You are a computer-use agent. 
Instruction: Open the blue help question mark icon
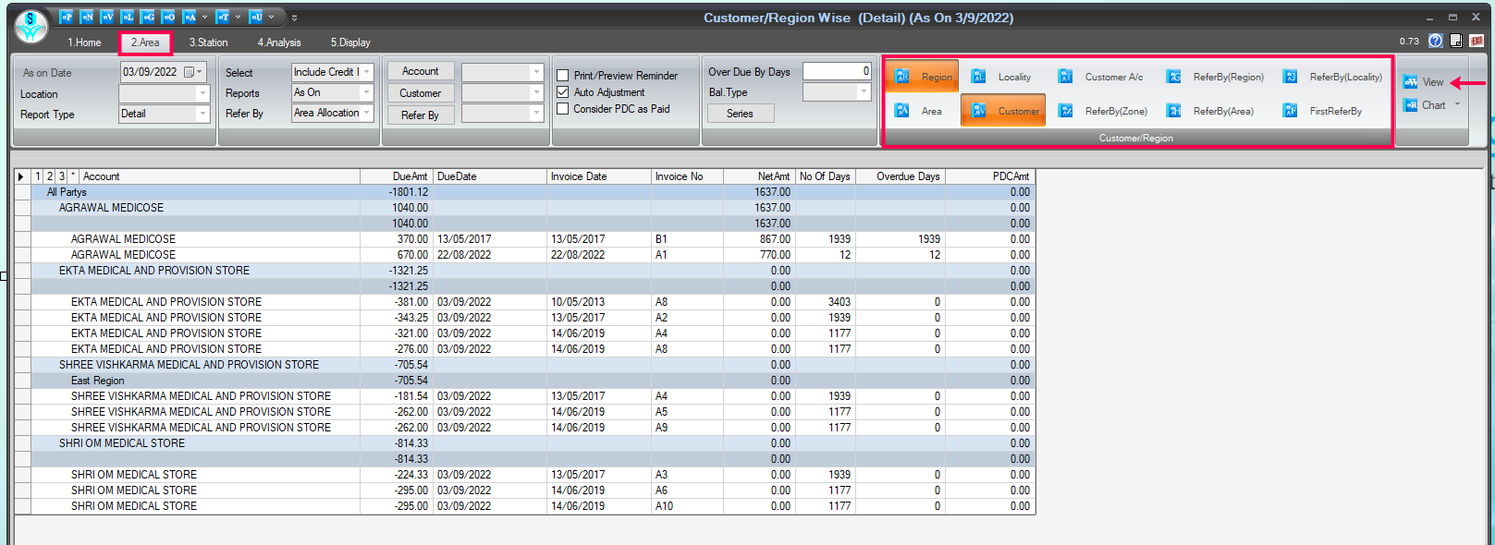click(x=1435, y=41)
